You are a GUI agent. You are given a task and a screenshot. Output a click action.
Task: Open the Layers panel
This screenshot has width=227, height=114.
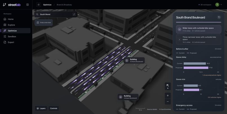[x=41, y=108]
